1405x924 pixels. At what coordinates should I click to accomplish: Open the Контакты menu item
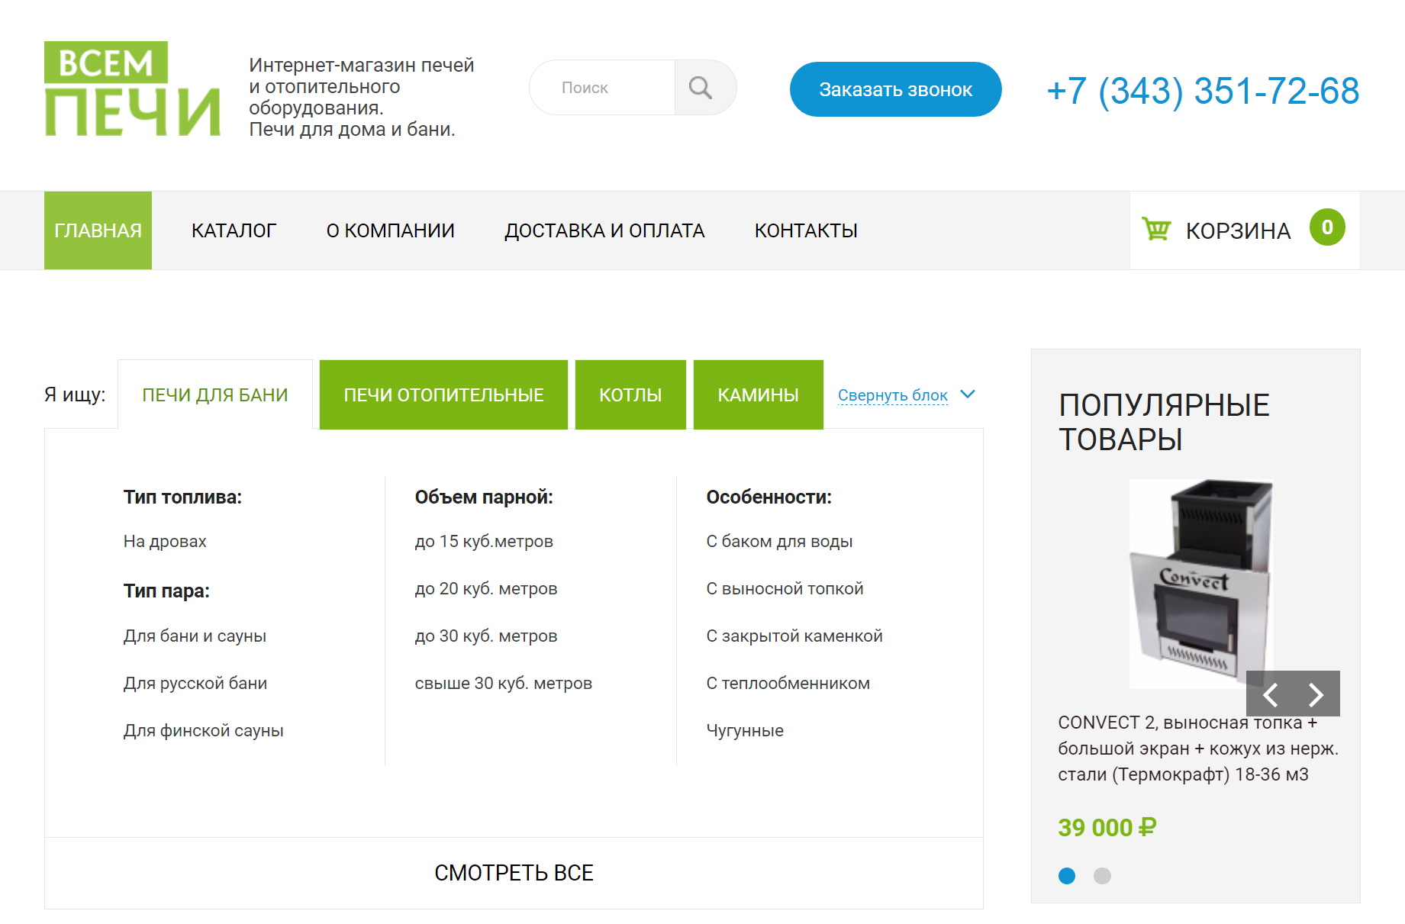806,230
